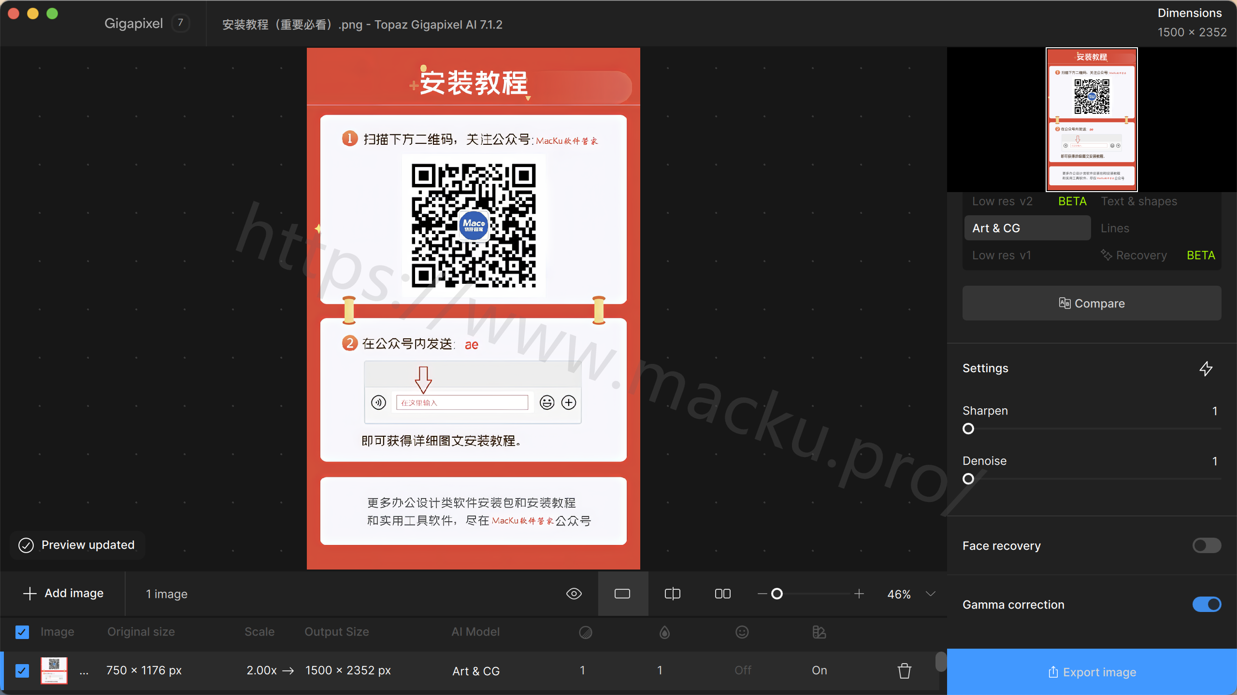
Task: Close the Gigapixel window red button
Action: [x=14, y=14]
